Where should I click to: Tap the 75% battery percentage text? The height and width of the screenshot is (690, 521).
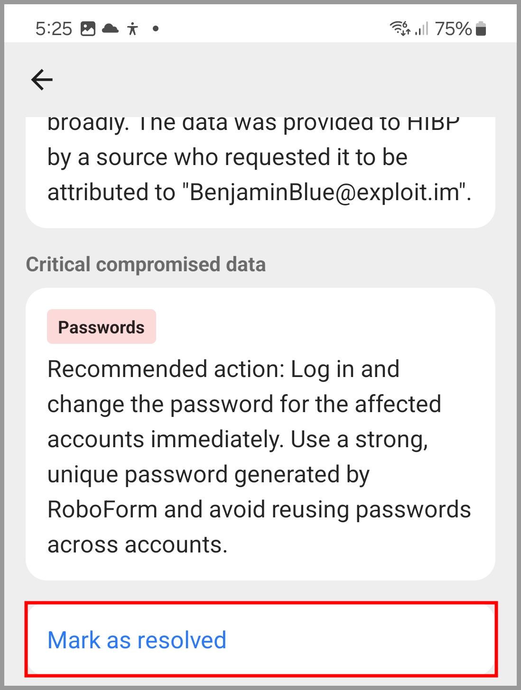(453, 29)
